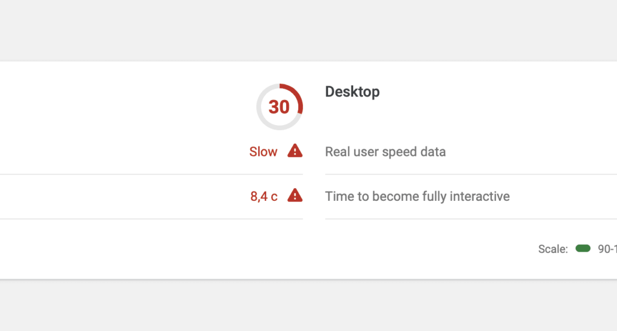The width and height of the screenshot is (617, 331).
Task: Click the 8,4 c time value
Action: pyautogui.click(x=263, y=196)
